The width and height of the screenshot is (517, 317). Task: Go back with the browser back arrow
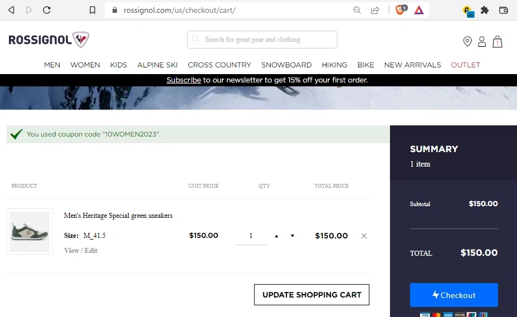(11, 10)
